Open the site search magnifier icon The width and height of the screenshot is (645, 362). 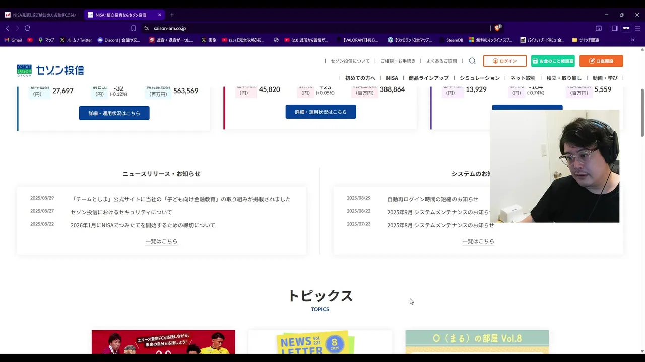click(x=472, y=61)
